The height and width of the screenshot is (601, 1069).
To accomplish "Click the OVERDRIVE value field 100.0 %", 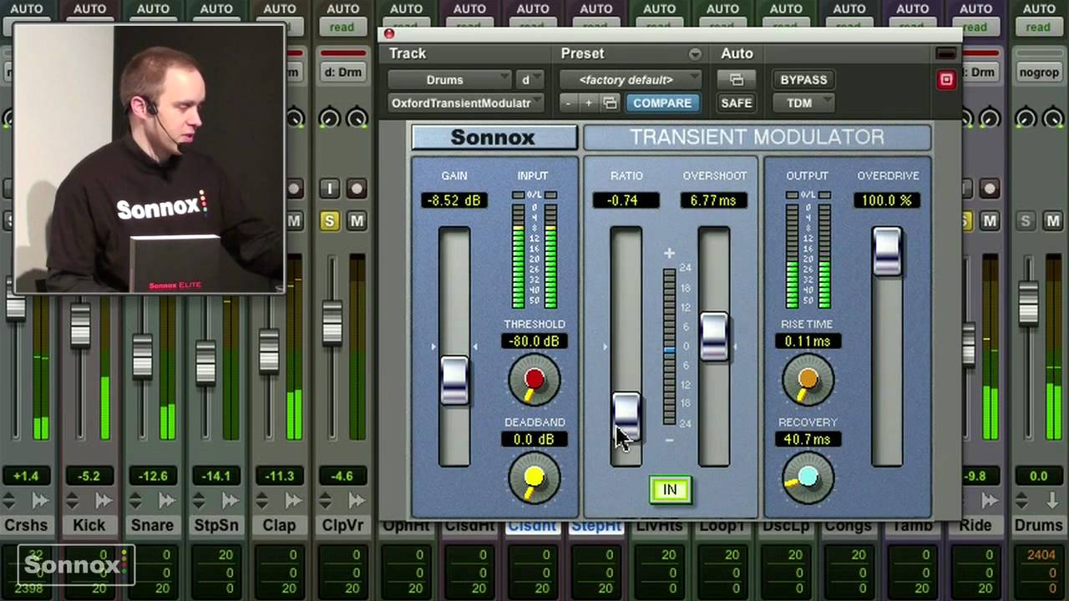I will point(887,200).
